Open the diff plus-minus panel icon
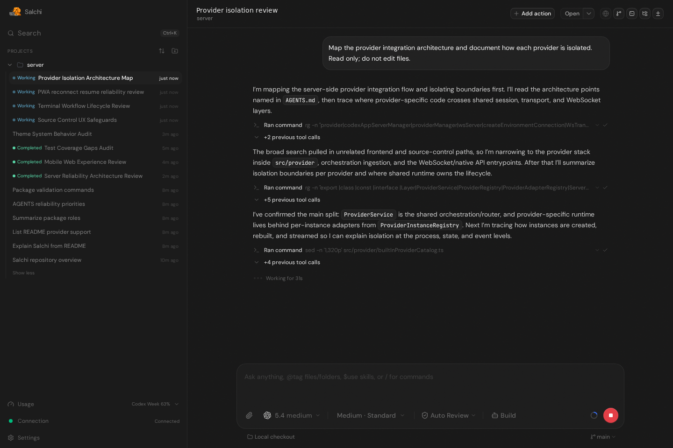 [x=658, y=14]
